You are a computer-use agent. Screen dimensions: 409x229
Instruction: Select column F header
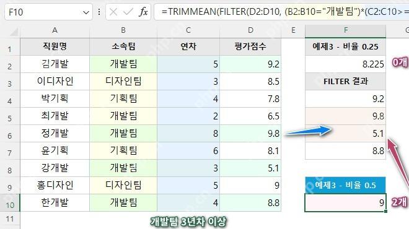click(346, 30)
